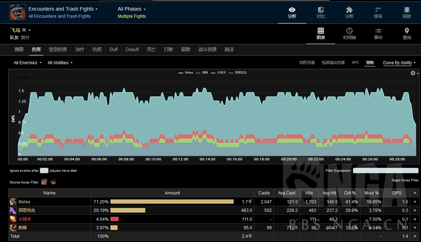Expand the Melee row with plus button

coord(415,202)
